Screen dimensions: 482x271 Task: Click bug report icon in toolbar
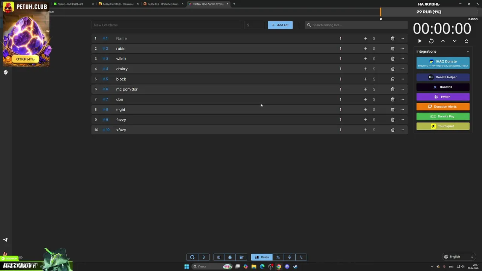(230, 257)
